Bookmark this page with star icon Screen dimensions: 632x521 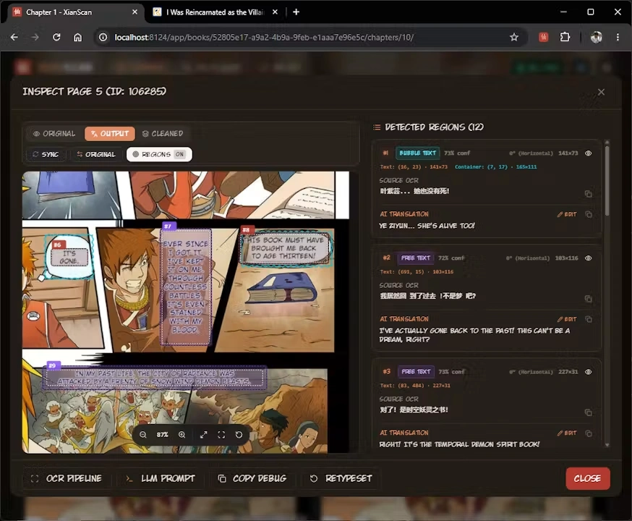pyautogui.click(x=514, y=37)
